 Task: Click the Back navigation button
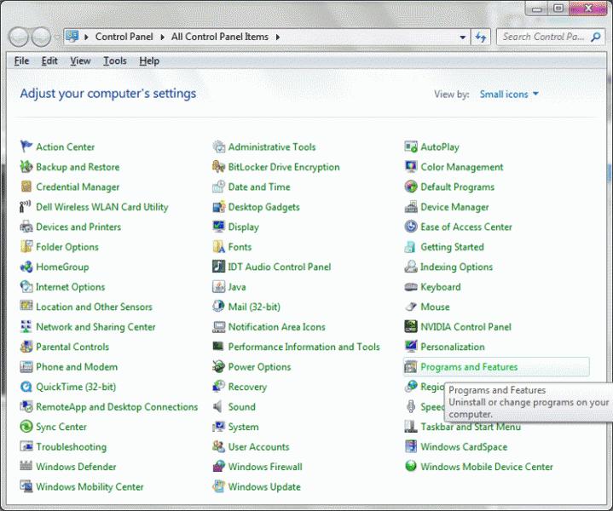(x=19, y=37)
